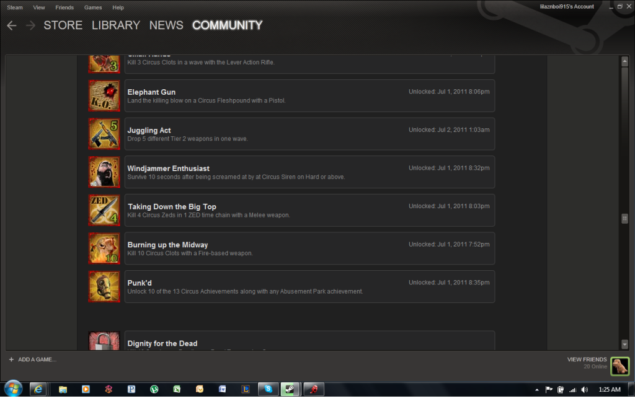Click the Lever Action Rifle achievement icon
This screenshot has width=635, height=409.
coord(104,64)
